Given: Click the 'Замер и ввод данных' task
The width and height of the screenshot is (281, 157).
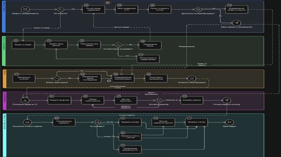Looking at the screenshot, I should 56,45.
